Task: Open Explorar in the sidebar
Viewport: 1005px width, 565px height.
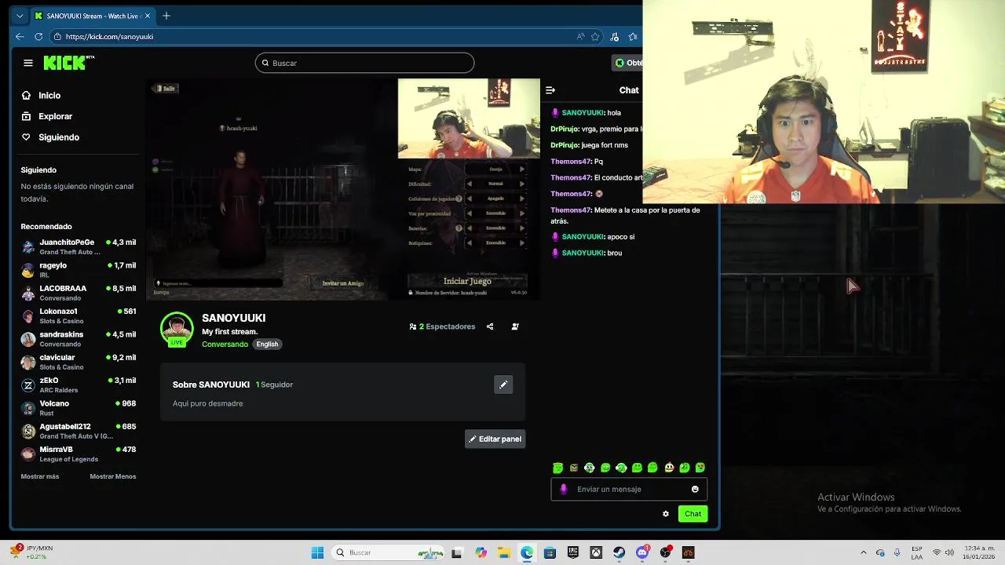Action: point(55,116)
